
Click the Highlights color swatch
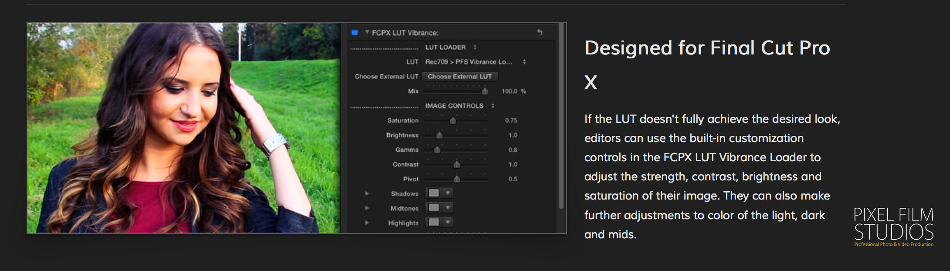(434, 222)
